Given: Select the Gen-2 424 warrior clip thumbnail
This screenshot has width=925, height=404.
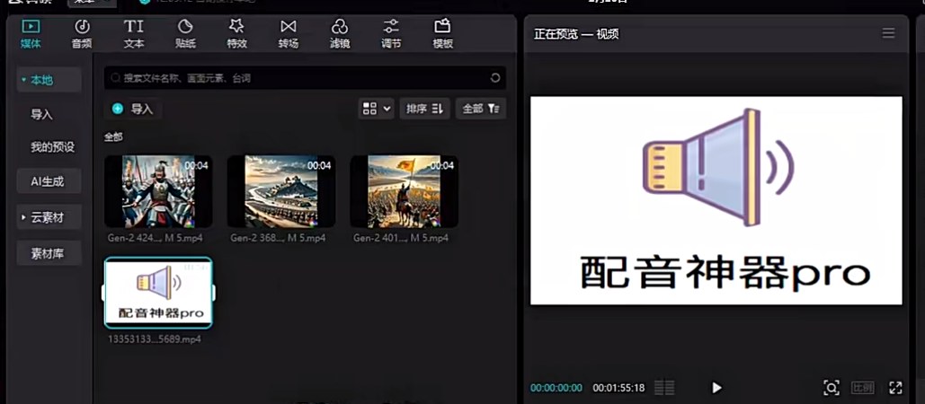Looking at the screenshot, I should pyautogui.click(x=158, y=191).
